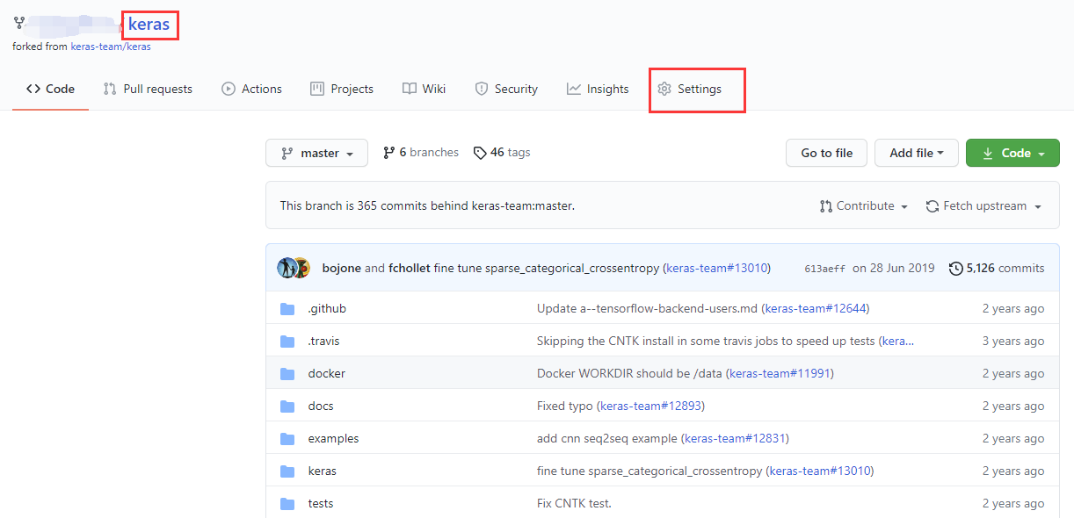Open the Wiki tab
The image size is (1074, 518).
coord(424,89)
